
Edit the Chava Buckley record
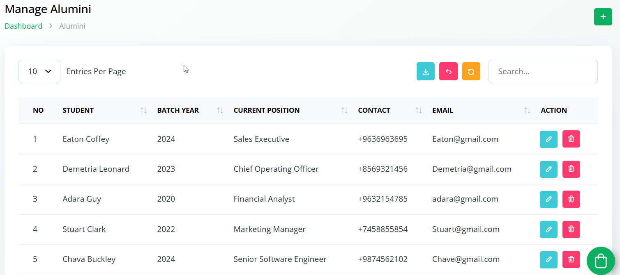[x=549, y=259]
